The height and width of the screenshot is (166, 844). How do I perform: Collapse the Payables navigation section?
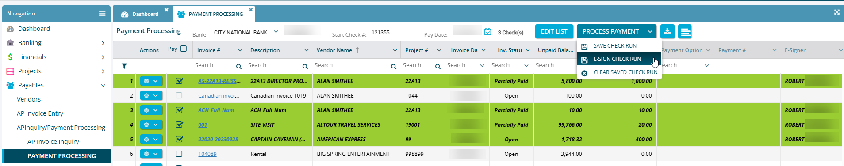103,85
